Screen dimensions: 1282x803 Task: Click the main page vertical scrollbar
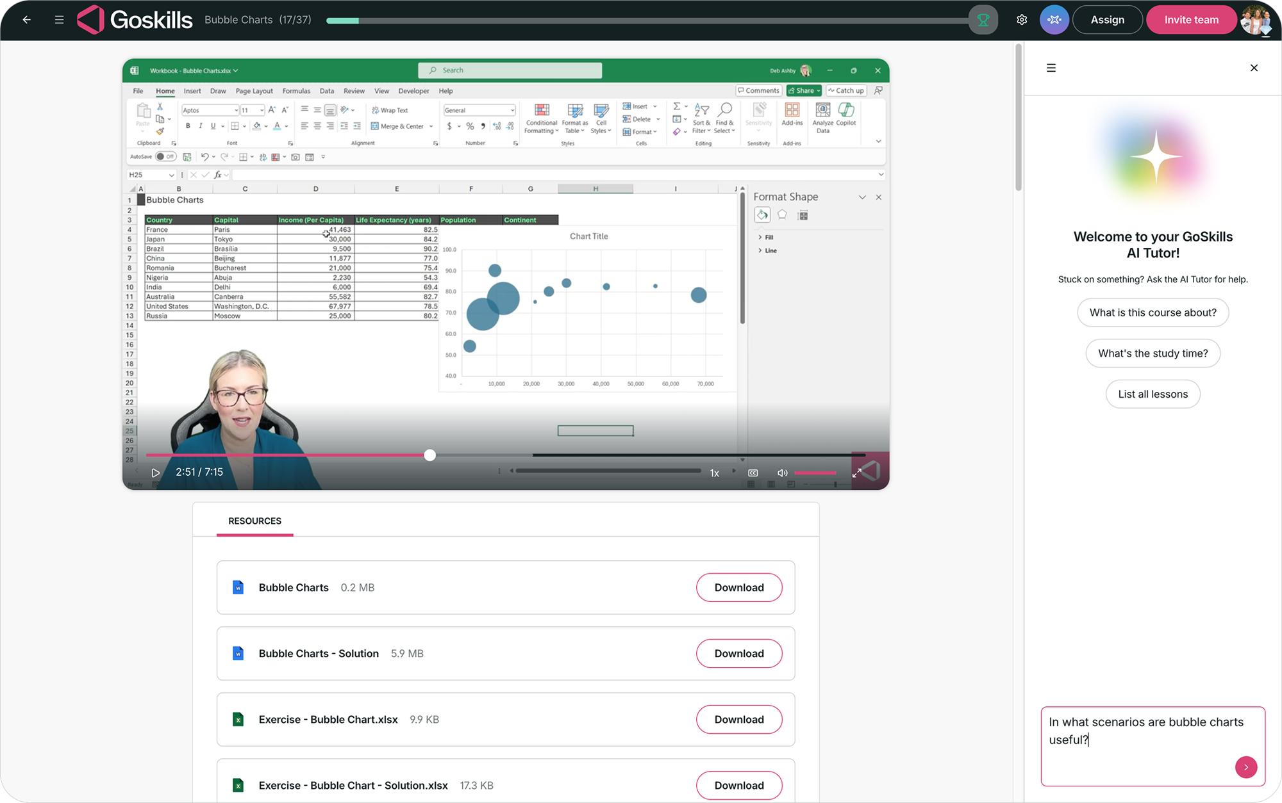(x=1018, y=117)
